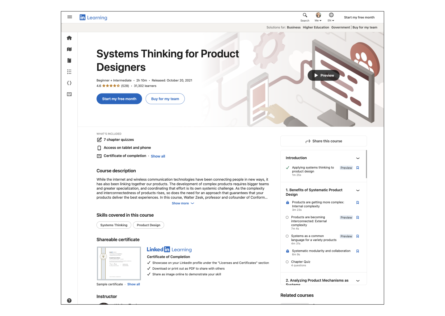Viewport: 445px width, 316px height.
Task: Go to Home via sidebar house icon
Action: 69,38
